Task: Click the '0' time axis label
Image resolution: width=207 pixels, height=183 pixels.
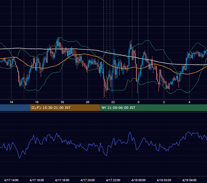Action: (x=139, y=102)
